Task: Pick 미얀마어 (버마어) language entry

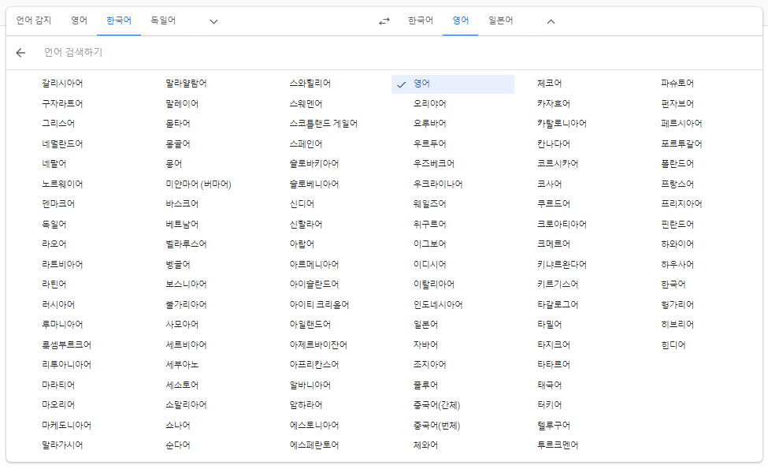Action: [x=198, y=184]
